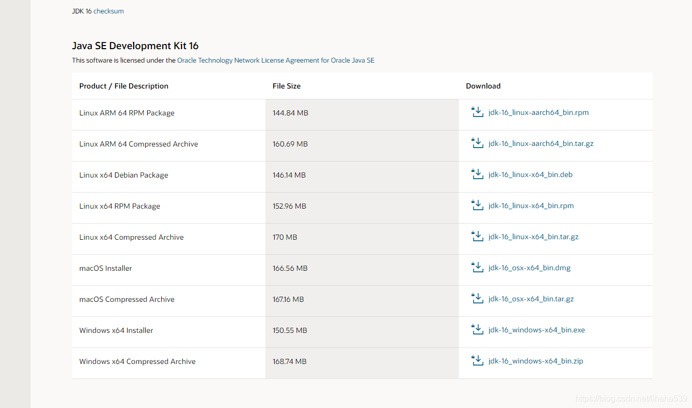The image size is (692, 408).
Task: Click the Java SE Development Kit 16 heading
Action: (135, 46)
